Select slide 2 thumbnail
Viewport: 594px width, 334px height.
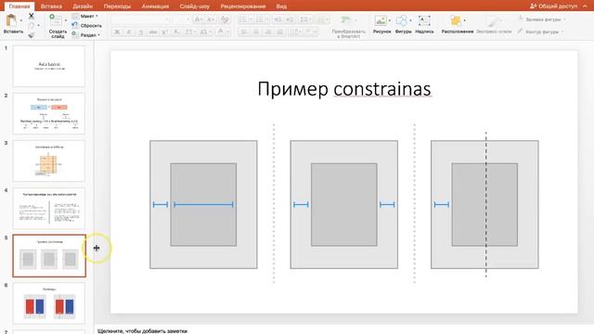click(49, 113)
